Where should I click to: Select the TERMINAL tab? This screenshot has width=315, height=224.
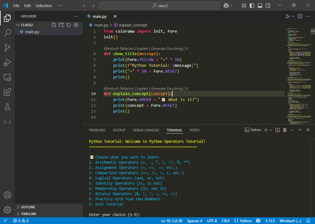pyautogui.click(x=174, y=130)
